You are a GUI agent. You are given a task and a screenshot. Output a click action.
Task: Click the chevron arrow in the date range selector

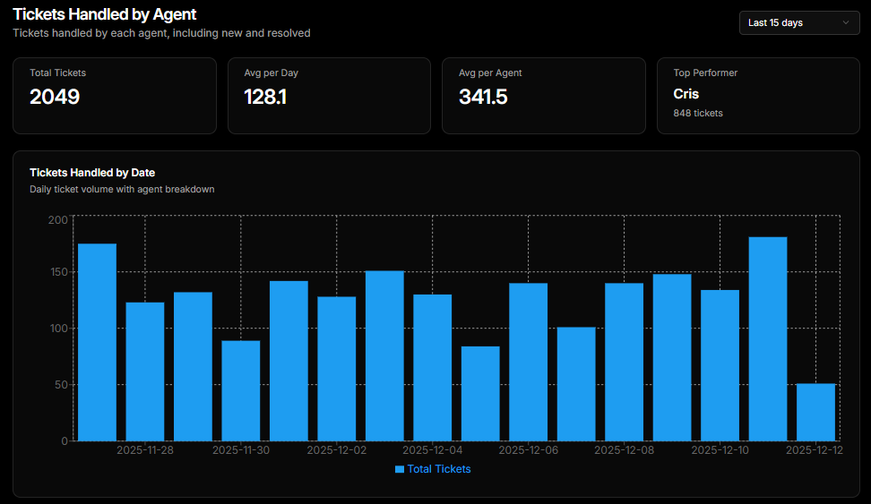pyautogui.click(x=845, y=22)
